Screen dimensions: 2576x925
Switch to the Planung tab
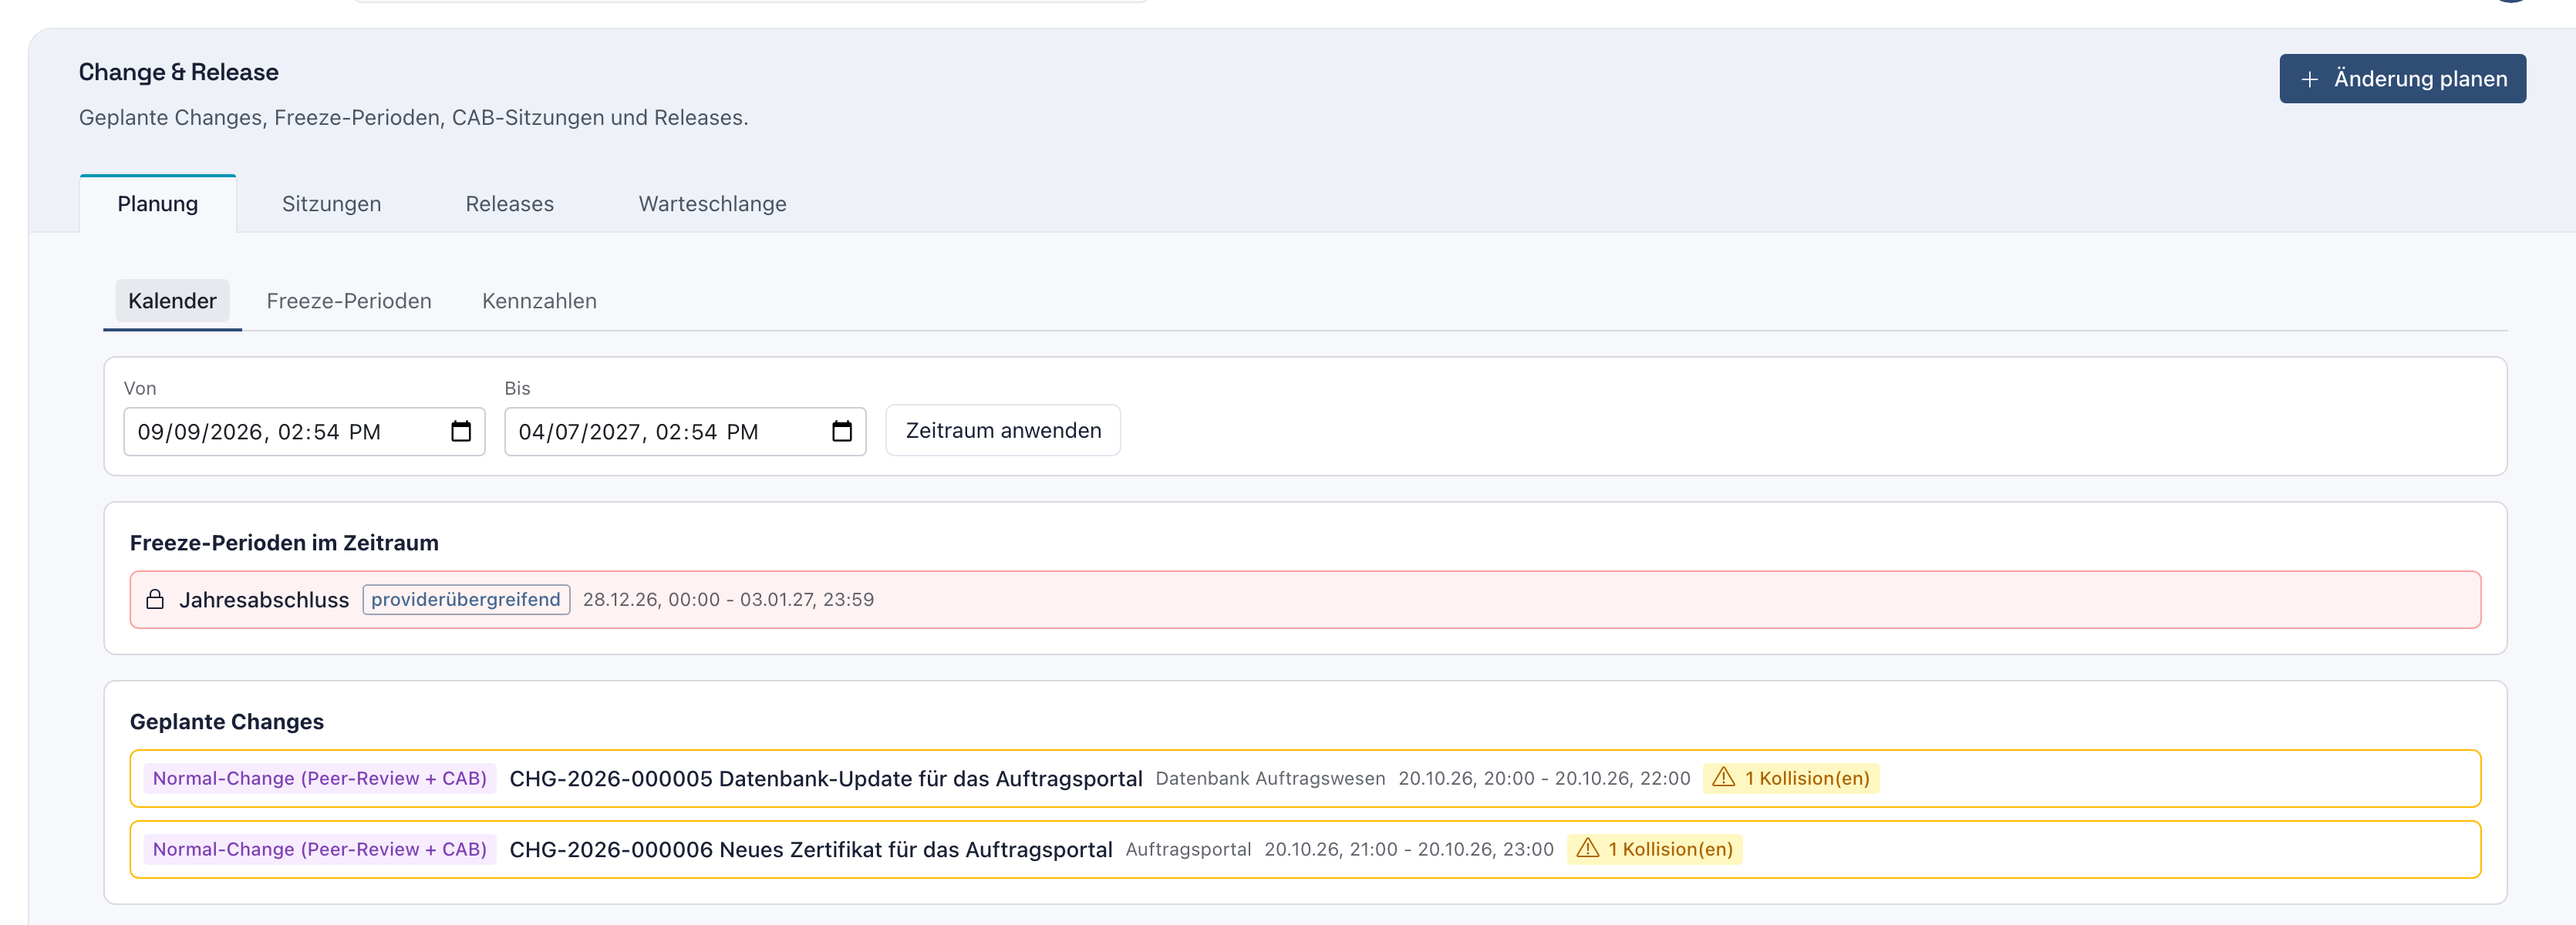(158, 203)
